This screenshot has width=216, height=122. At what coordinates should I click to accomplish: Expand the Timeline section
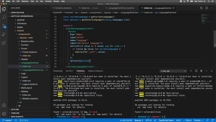[29, 113]
